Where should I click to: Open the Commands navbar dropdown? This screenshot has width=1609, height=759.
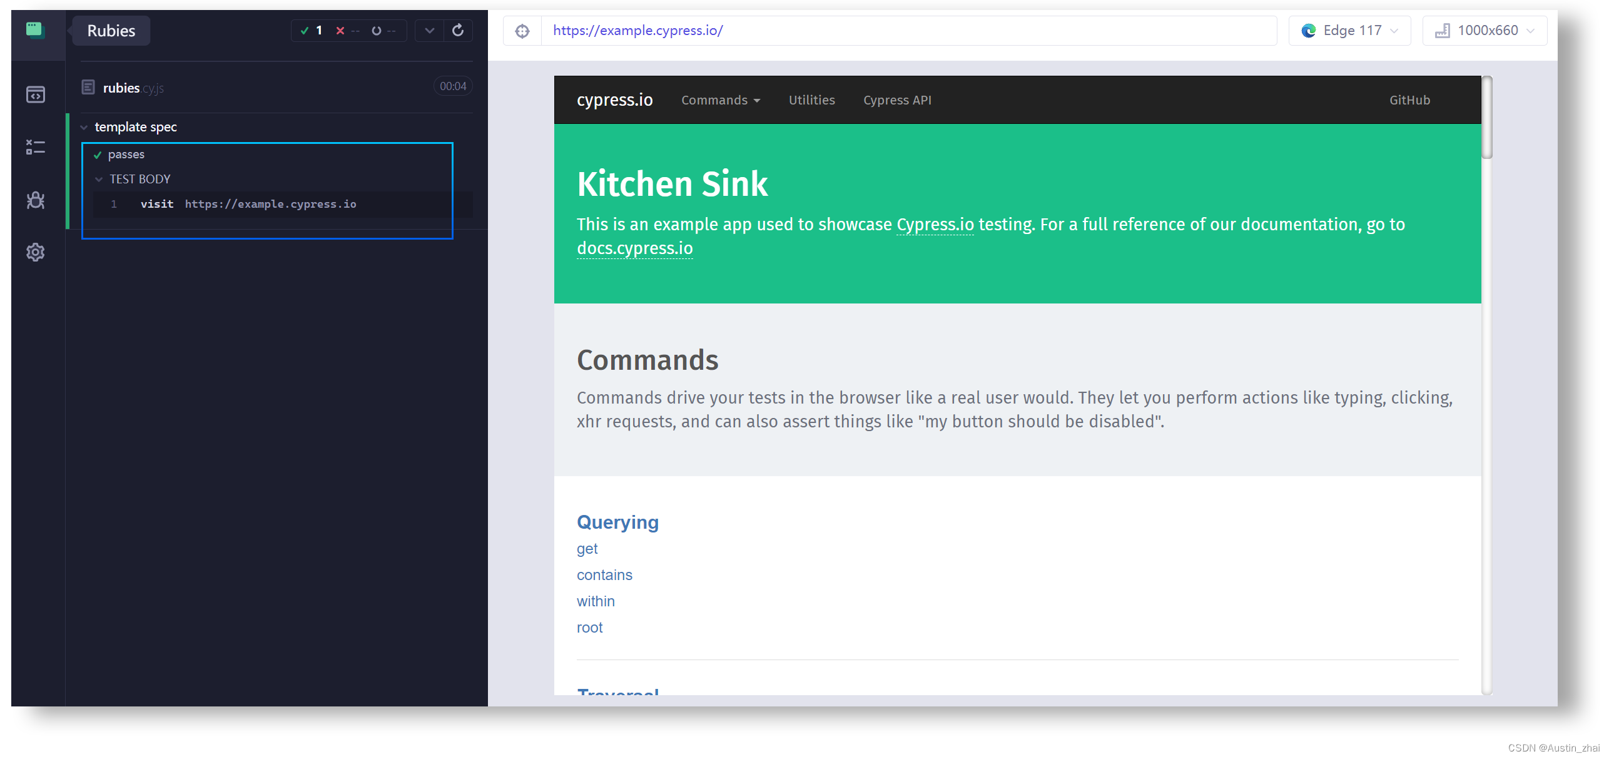click(x=721, y=100)
